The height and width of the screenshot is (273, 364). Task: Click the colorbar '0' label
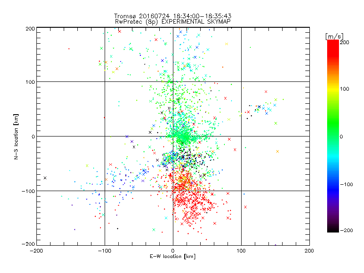point(341,136)
